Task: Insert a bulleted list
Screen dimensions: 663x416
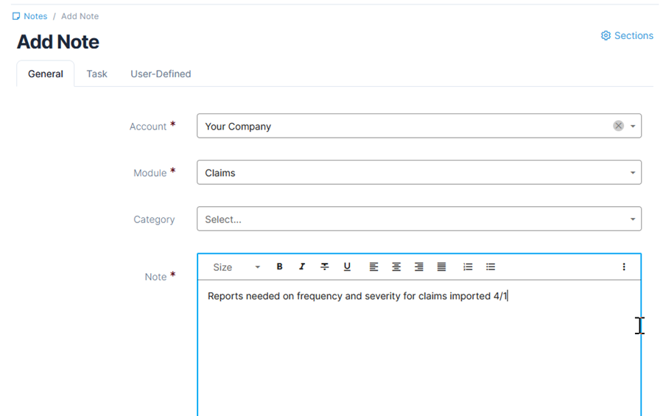Action: coord(491,267)
